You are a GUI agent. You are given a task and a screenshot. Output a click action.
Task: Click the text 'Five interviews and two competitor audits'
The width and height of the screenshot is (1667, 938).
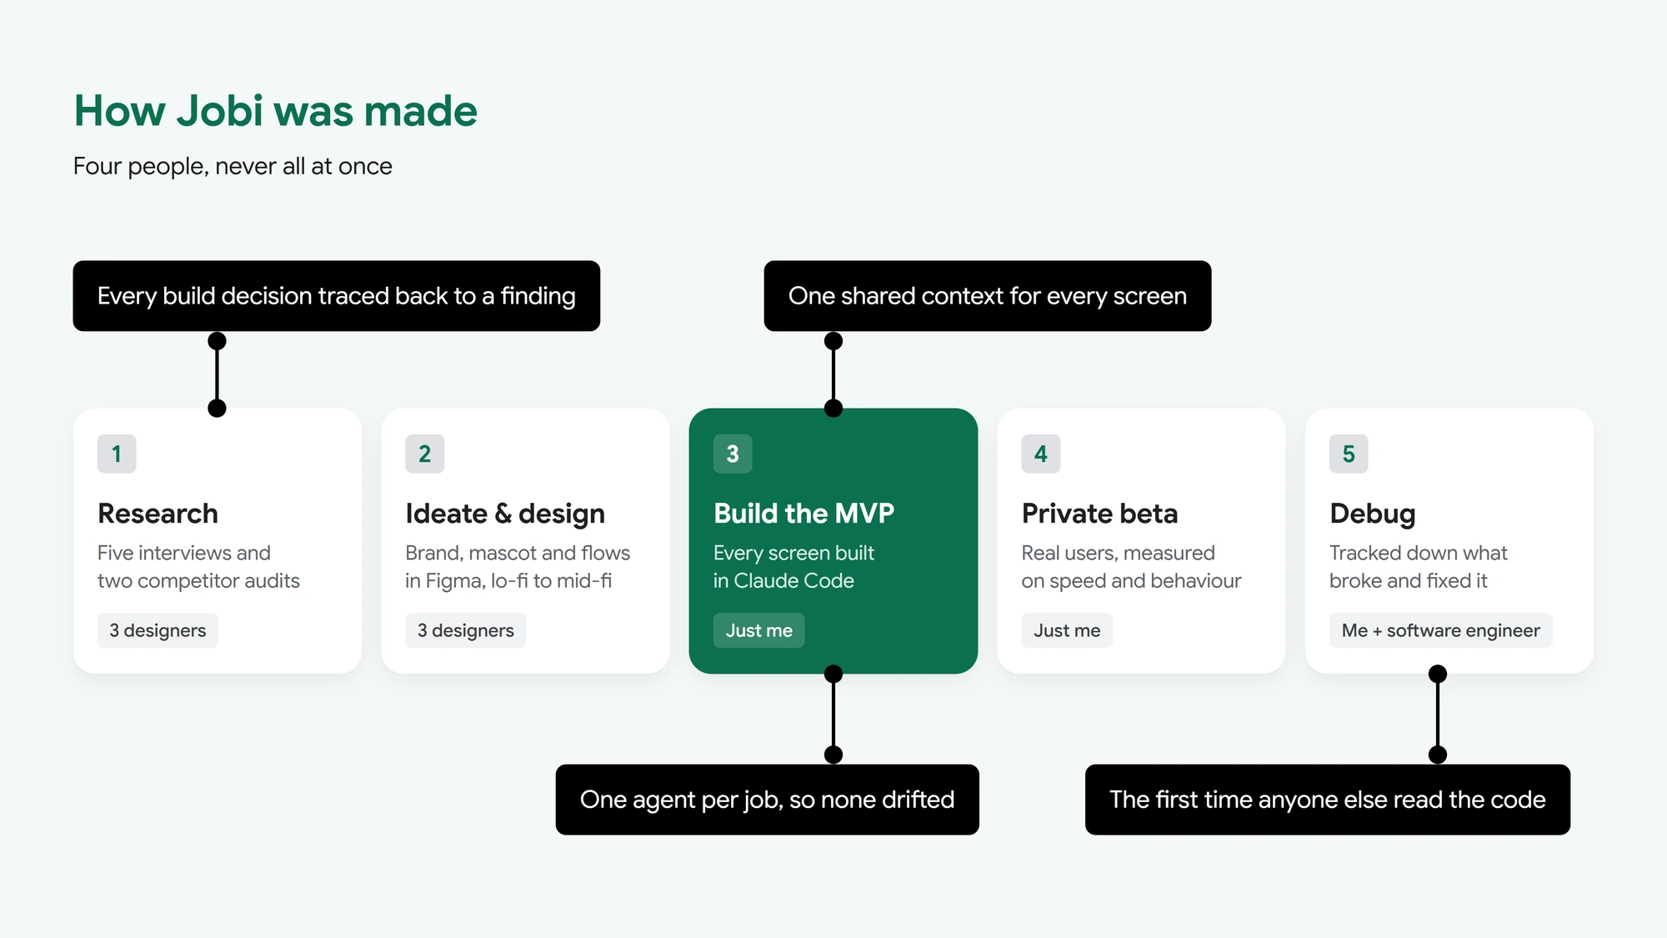click(198, 567)
